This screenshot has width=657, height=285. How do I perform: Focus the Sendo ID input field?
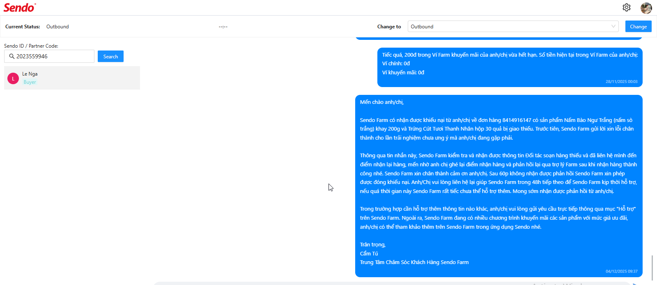49,56
